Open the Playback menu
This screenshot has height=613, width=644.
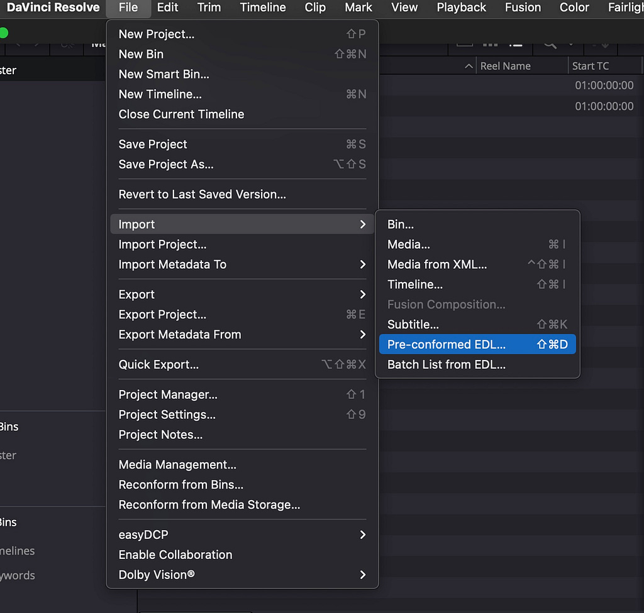(x=461, y=8)
